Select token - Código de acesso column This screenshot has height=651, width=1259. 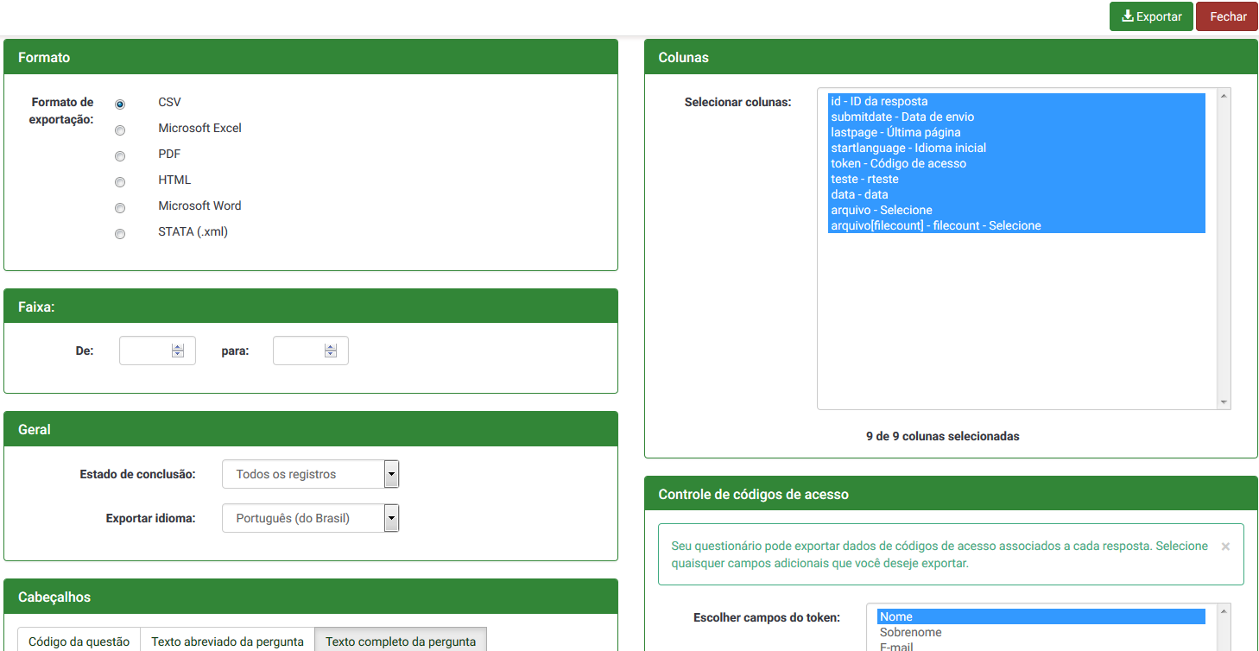tap(898, 163)
